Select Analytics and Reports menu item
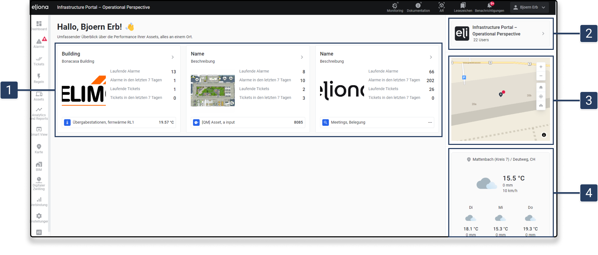Viewport: 598px width, 255px height. (39, 113)
